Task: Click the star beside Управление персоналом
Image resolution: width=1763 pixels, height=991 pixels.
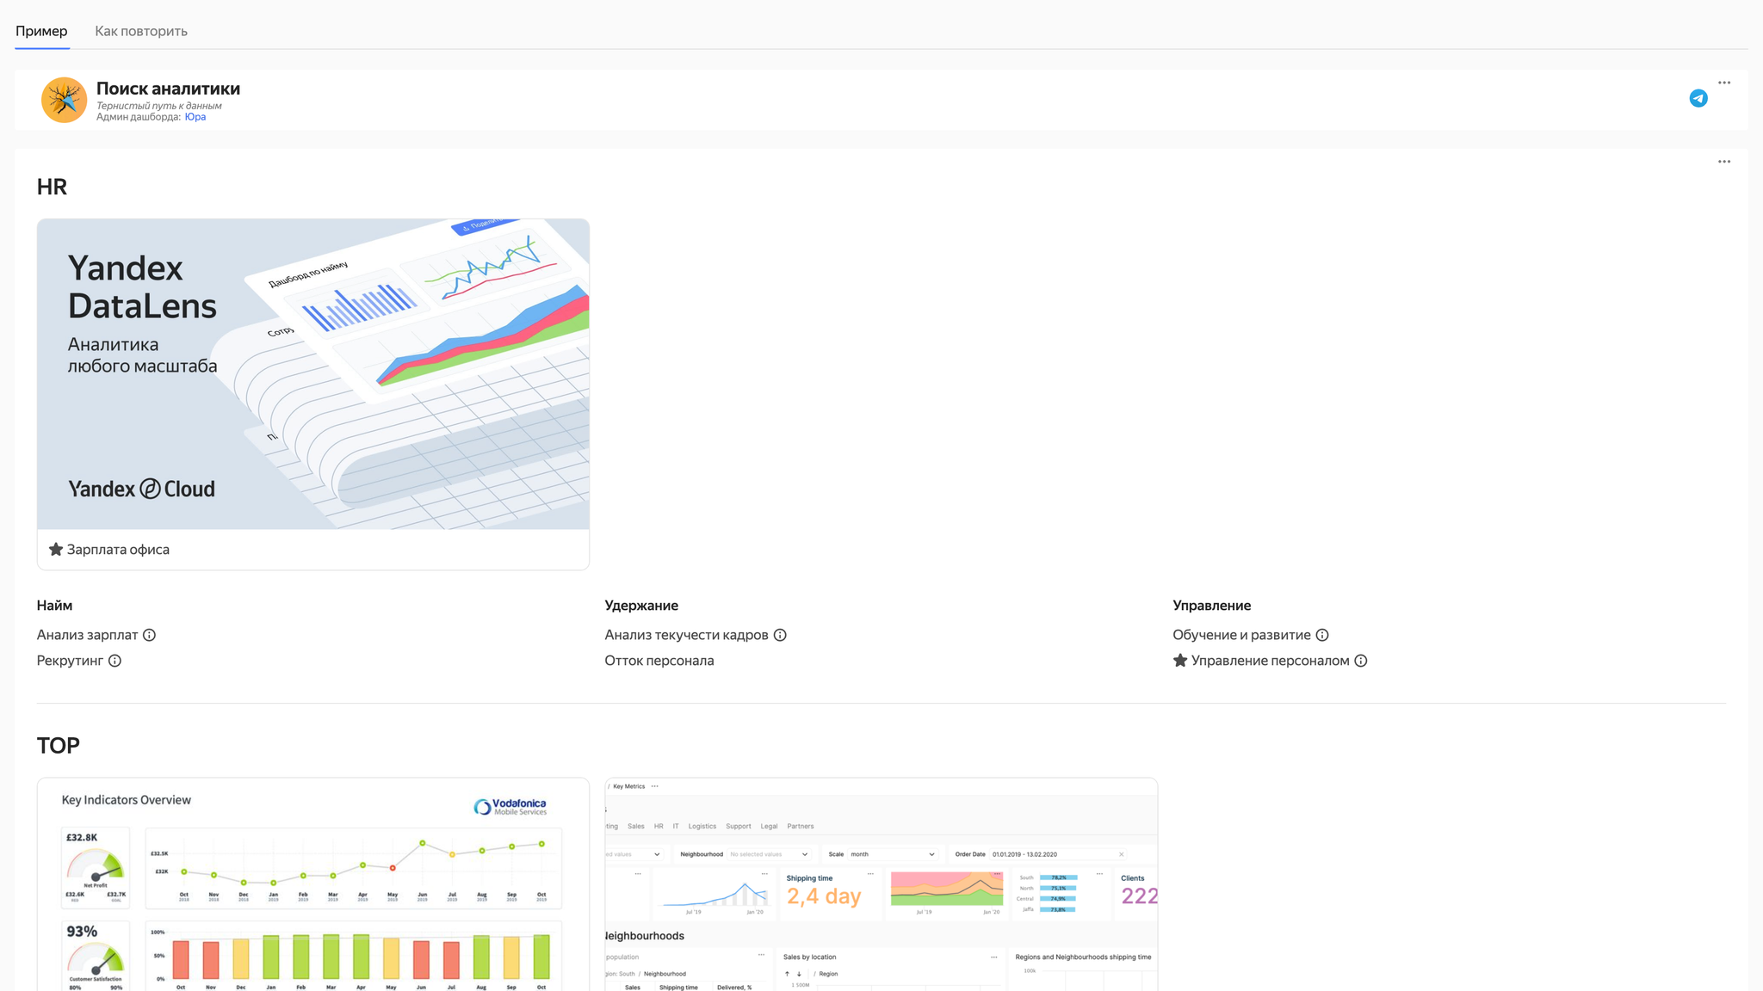Action: (x=1180, y=661)
